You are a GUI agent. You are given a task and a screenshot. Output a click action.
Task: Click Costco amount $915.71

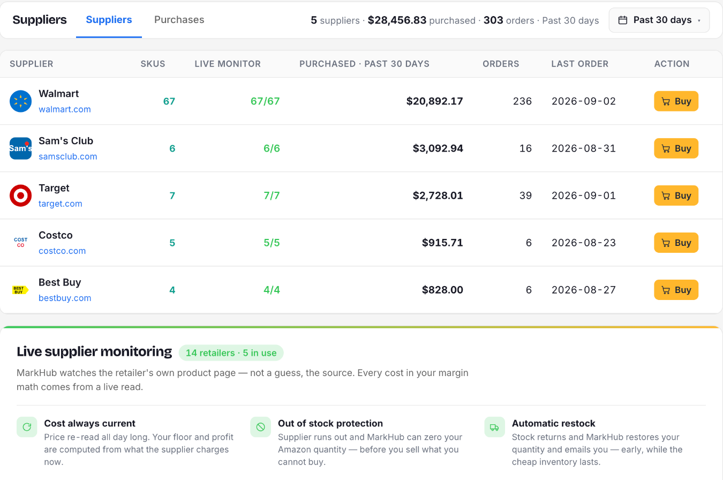click(x=442, y=243)
